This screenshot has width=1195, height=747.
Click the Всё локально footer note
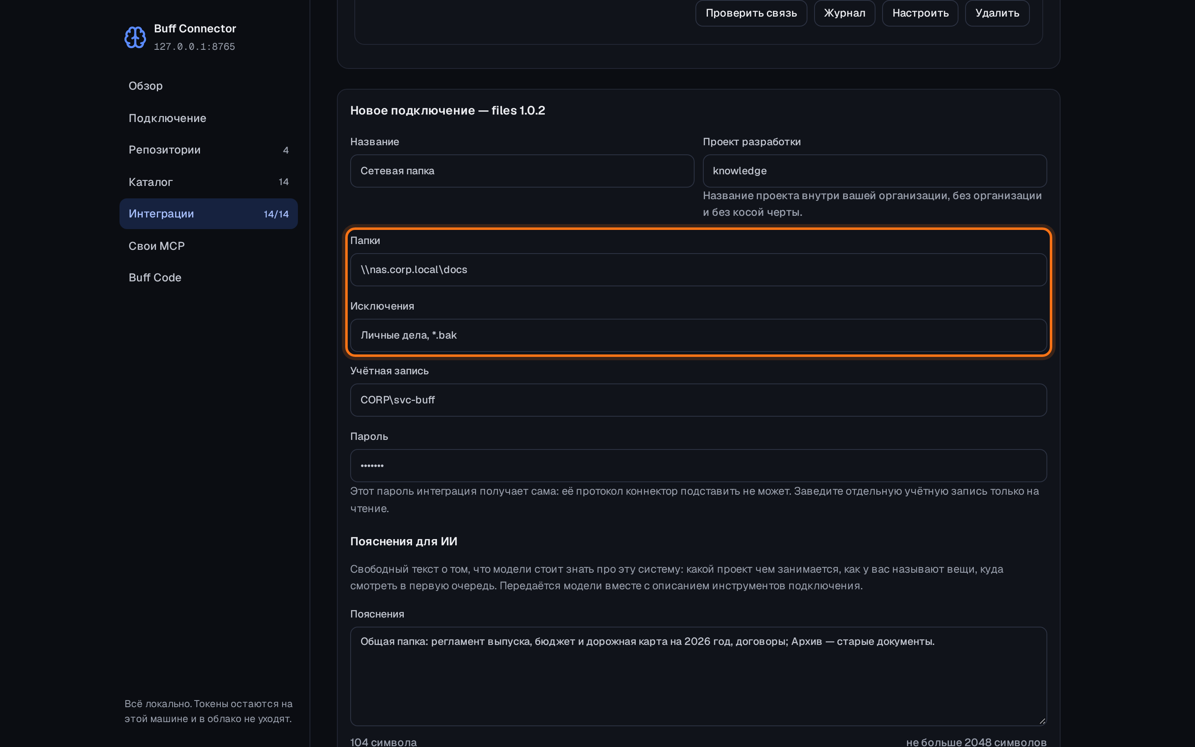click(208, 711)
